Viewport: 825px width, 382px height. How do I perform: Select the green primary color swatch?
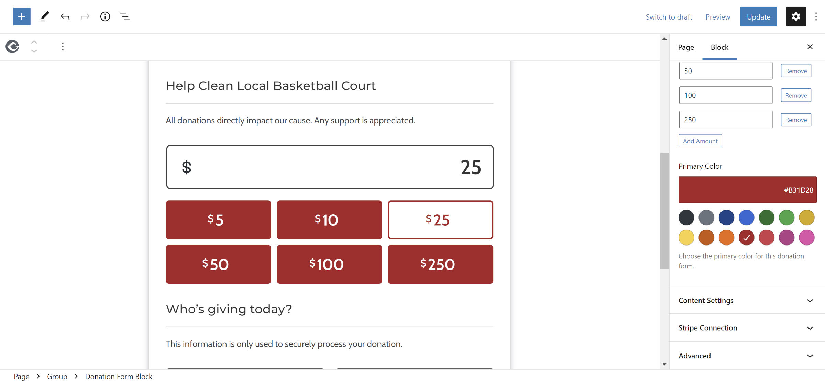click(x=767, y=217)
